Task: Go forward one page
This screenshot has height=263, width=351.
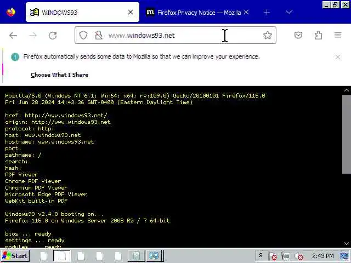Action: pyautogui.click(x=33, y=35)
